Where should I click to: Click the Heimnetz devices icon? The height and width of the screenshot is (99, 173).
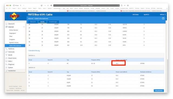(x=6, y=52)
